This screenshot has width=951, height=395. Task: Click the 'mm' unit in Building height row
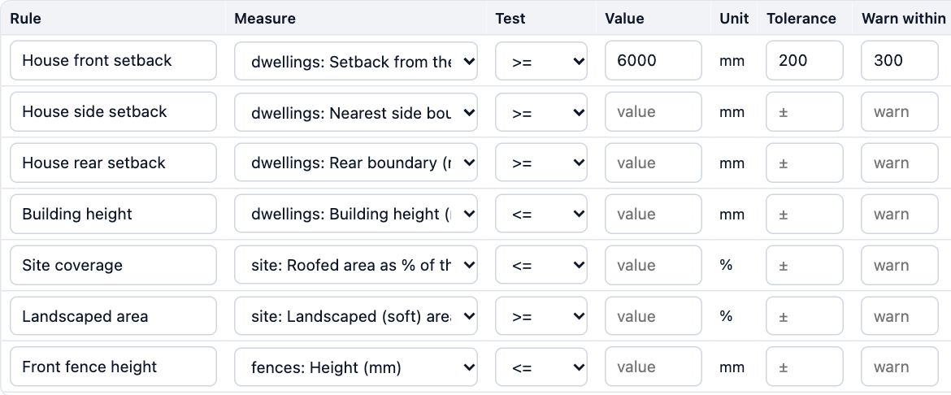click(x=732, y=215)
